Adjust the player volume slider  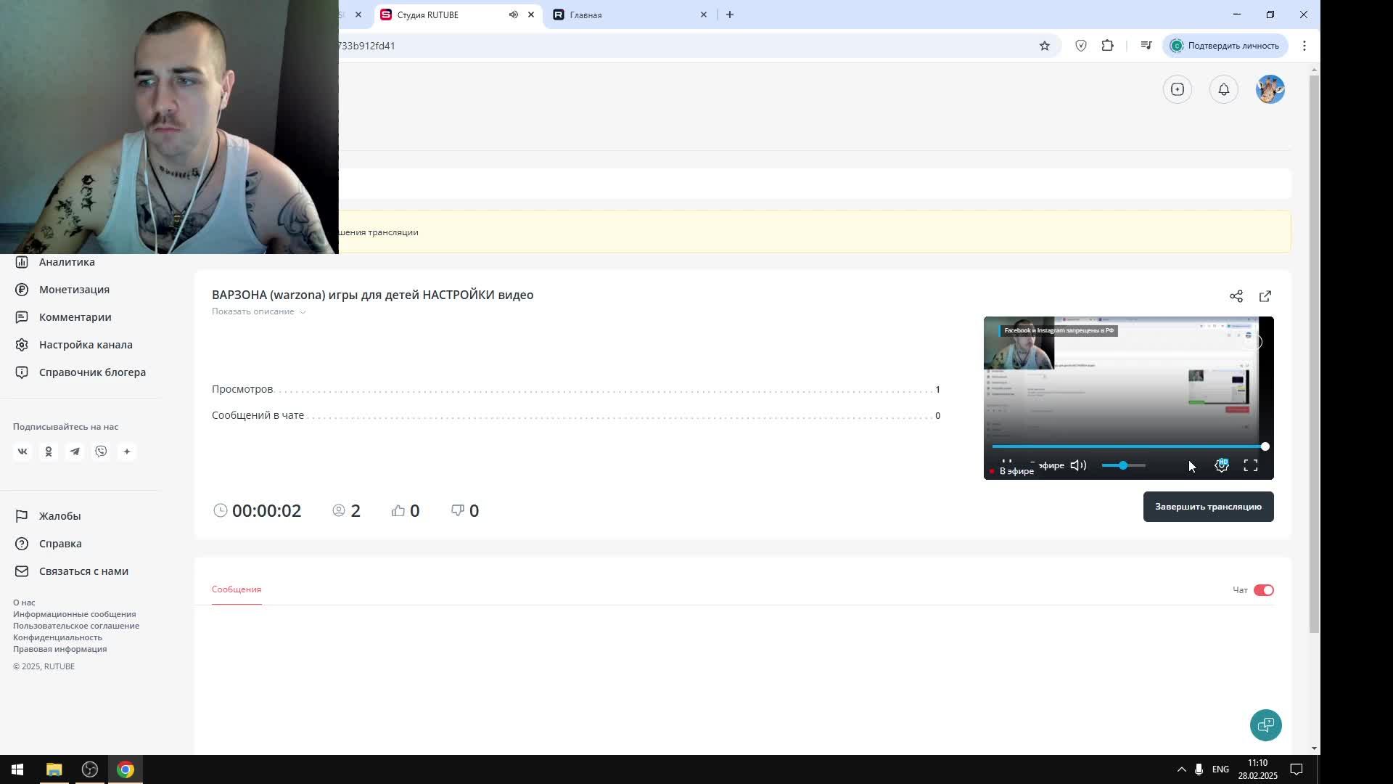click(1122, 465)
